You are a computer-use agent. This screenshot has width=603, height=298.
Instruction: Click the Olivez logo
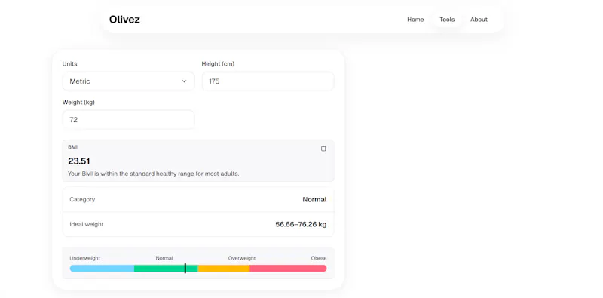(x=124, y=20)
